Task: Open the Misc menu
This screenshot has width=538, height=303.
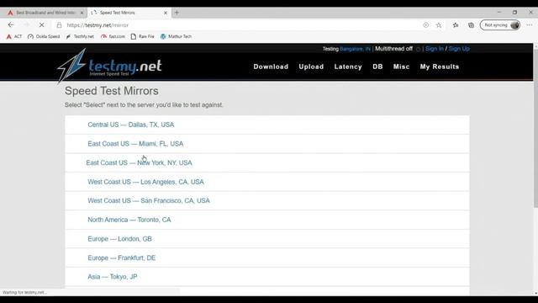Action: click(402, 66)
